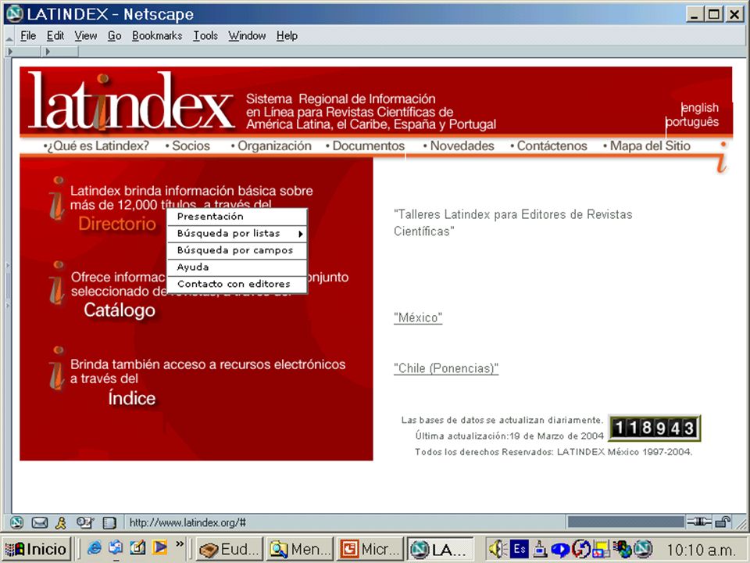Open Navigator from the component bar icon
Viewport: 750px width, 563px height.
pos(16,522)
